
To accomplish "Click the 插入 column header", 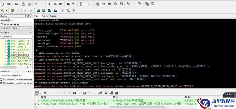I will [148, 97].
